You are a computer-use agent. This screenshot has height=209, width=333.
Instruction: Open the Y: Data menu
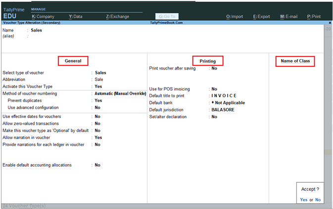76,16
